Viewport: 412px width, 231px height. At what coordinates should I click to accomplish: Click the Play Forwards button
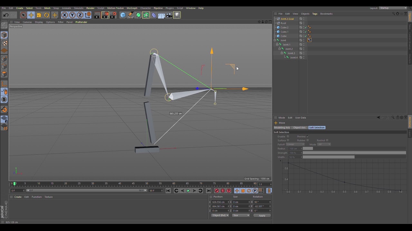pos(188,191)
